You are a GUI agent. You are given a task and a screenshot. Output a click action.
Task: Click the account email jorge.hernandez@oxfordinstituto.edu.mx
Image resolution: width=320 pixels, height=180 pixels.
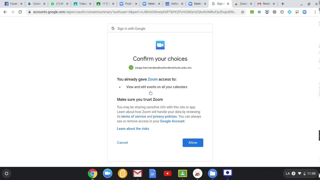[163, 68]
